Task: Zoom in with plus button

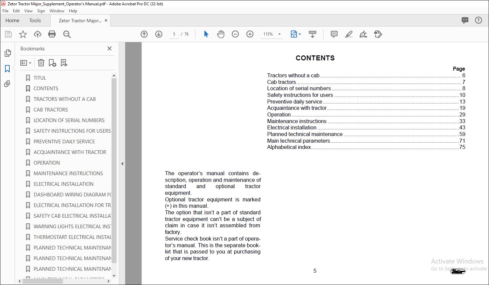Action: pos(250,34)
